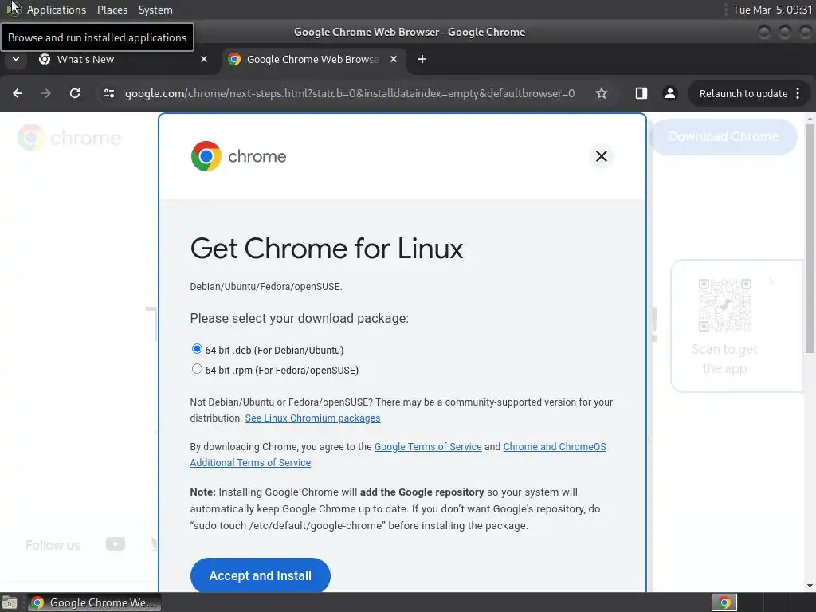Click Relaunch to update button
816x612 pixels.
click(743, 94)
